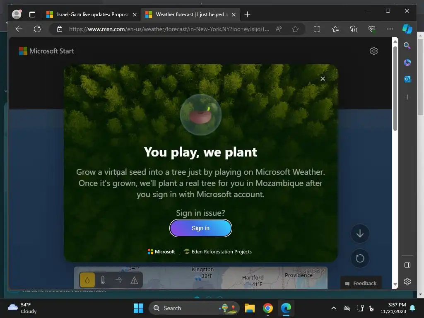View site information lock icon
424x318 pixels.
coord(60,29)
